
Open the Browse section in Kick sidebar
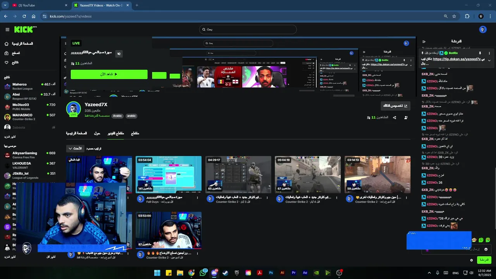[x=12, y=53]
